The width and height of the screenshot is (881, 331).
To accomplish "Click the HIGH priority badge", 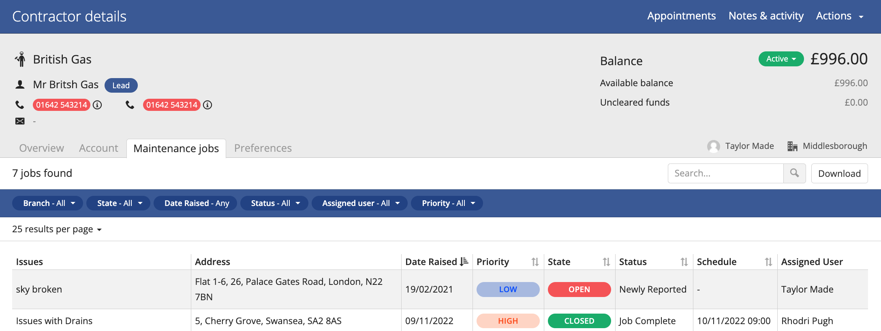I will [508, 321].
